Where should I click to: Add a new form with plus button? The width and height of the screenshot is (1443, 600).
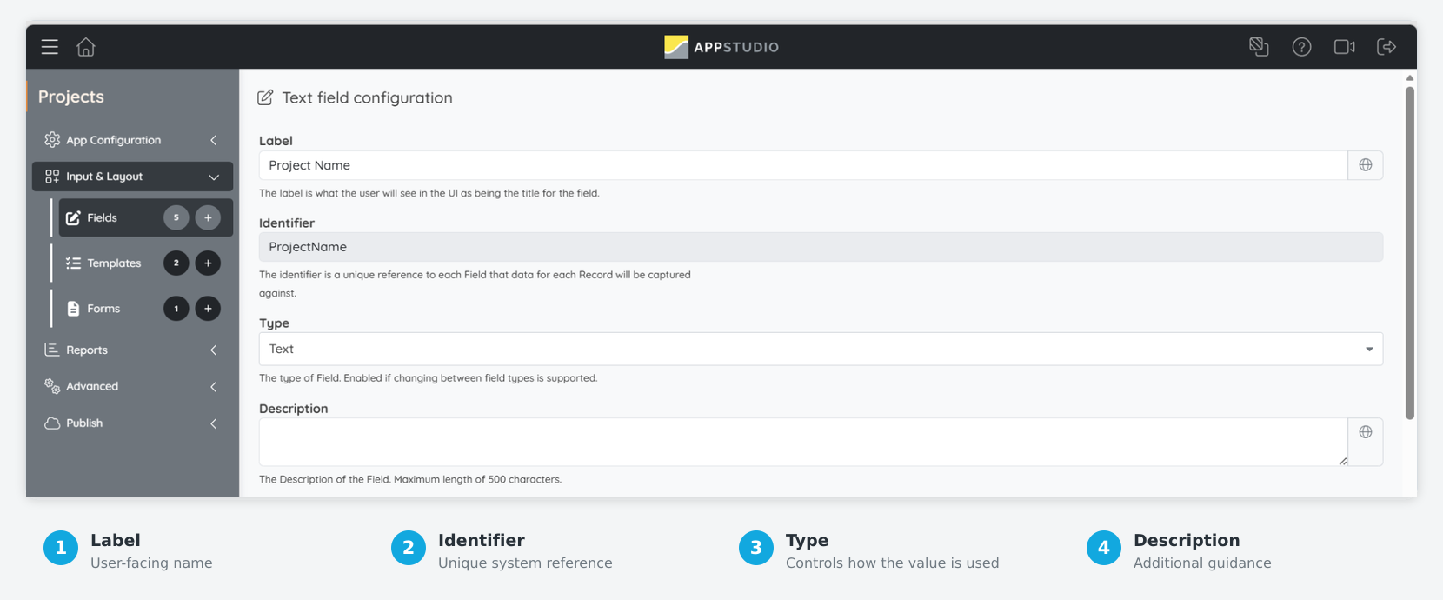pyautogui.click(x=208, y=309)
